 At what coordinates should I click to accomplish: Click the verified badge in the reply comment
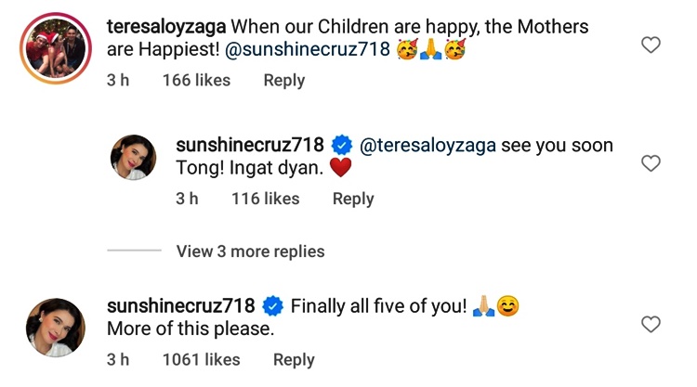point(340,145)
